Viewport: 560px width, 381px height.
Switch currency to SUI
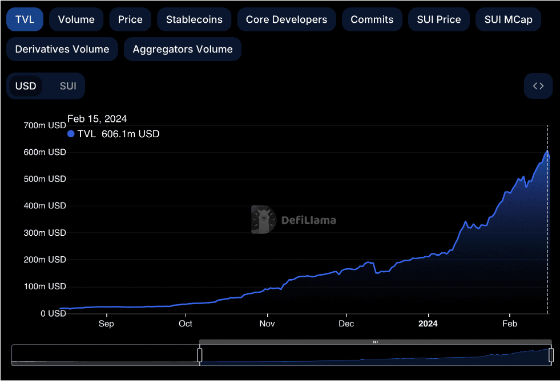(68, 85)
